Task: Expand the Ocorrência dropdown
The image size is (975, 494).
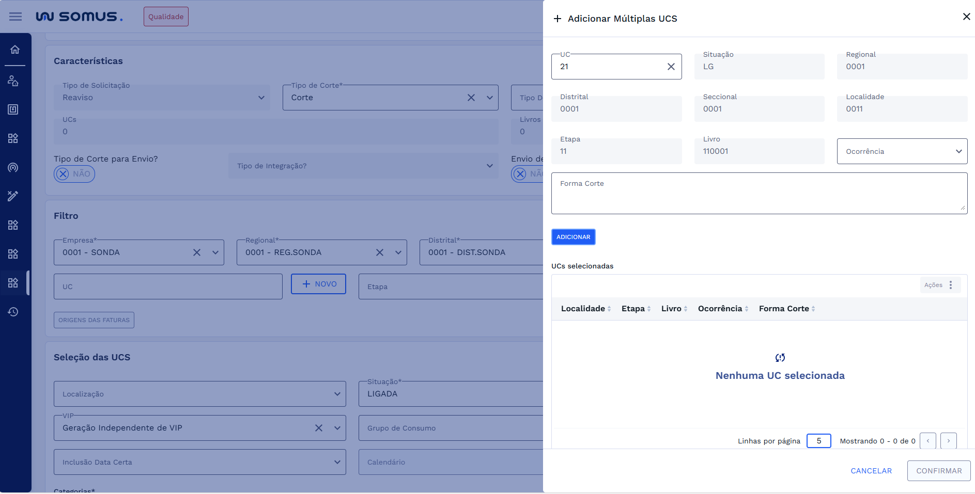Action: point(902,151)
